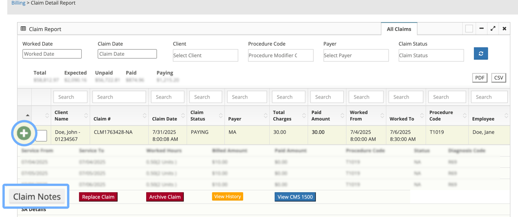Focus the Worked From search box
The image size is (518, 217).
[x=366, y=97]
